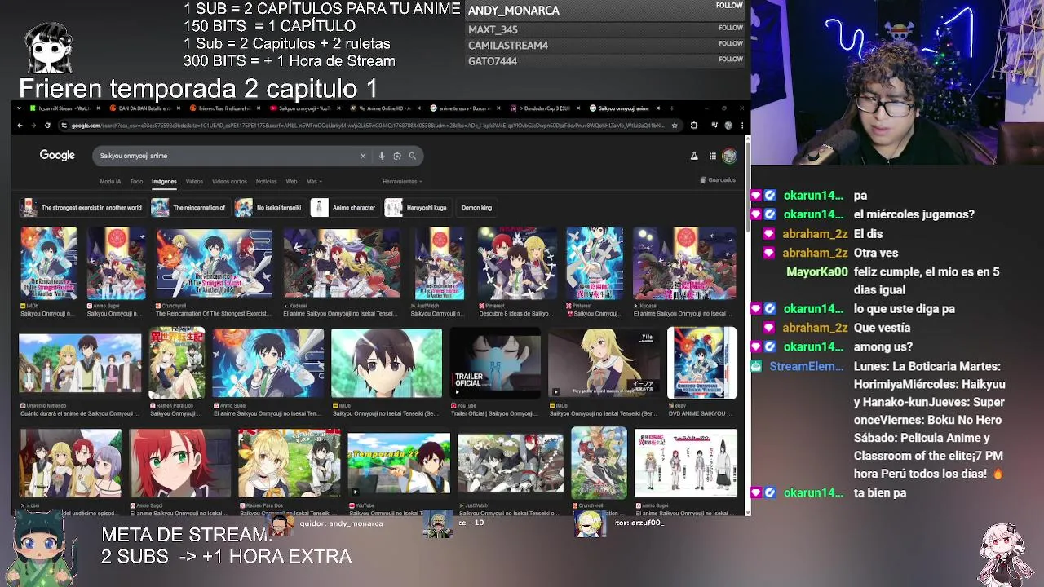Click the Google logo
1044x587 pixels.
(57, 155)
